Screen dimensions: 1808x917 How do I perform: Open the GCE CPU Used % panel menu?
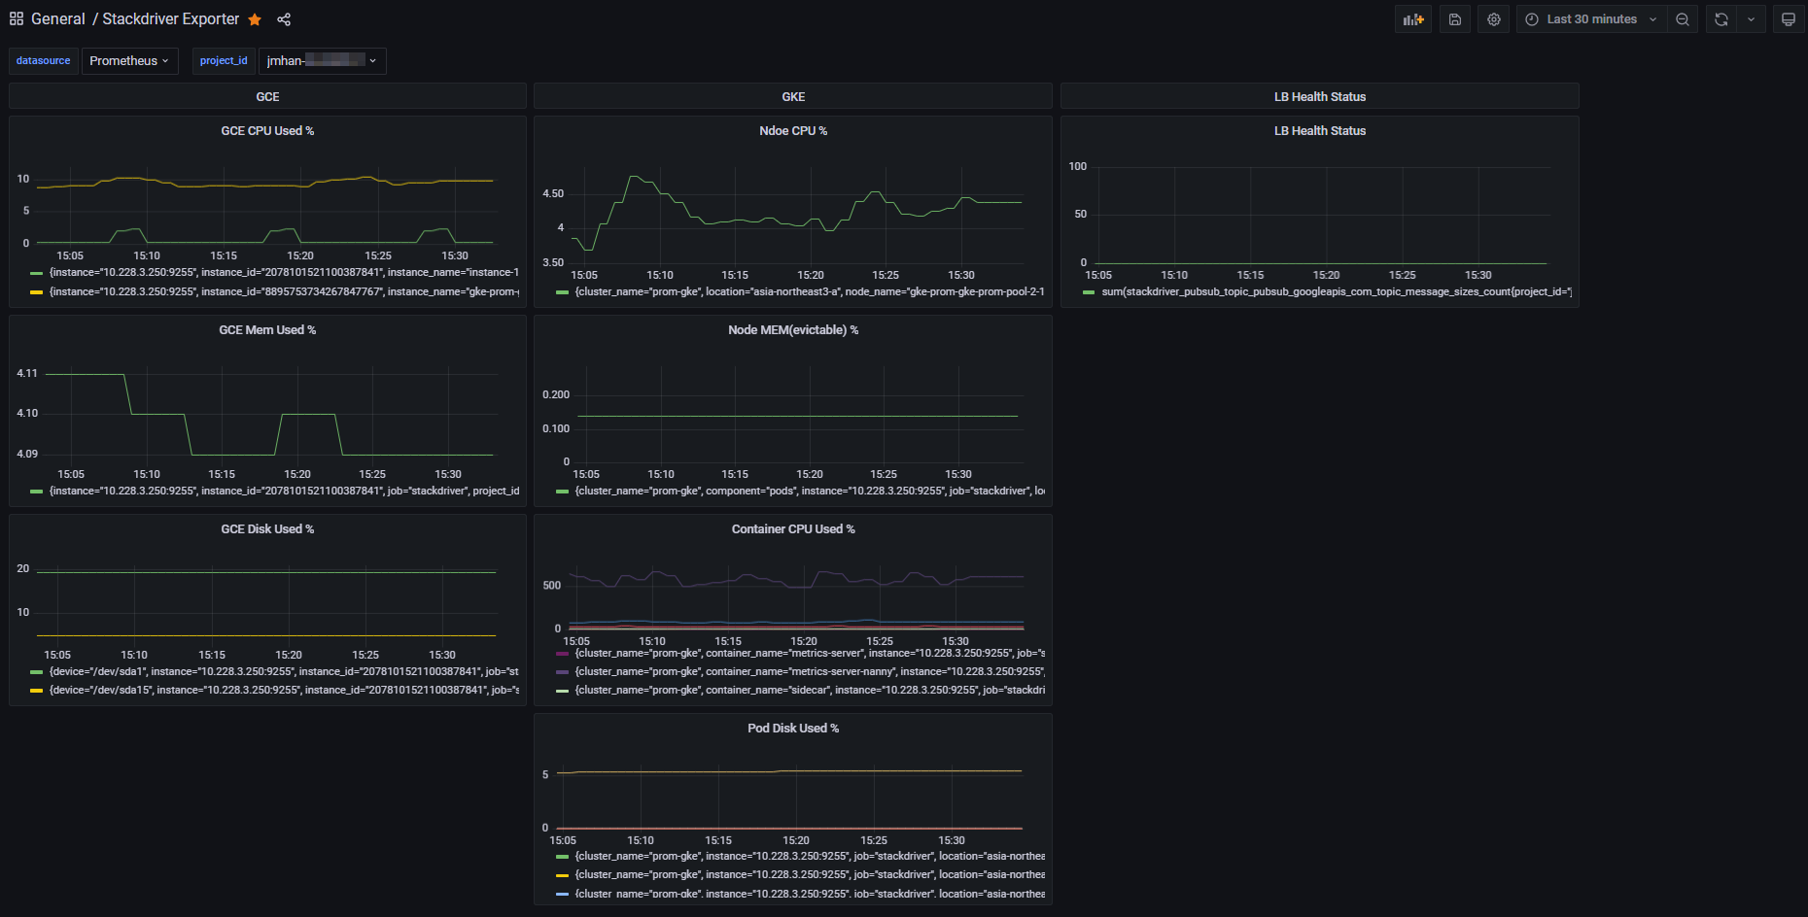tap(267, 131)
